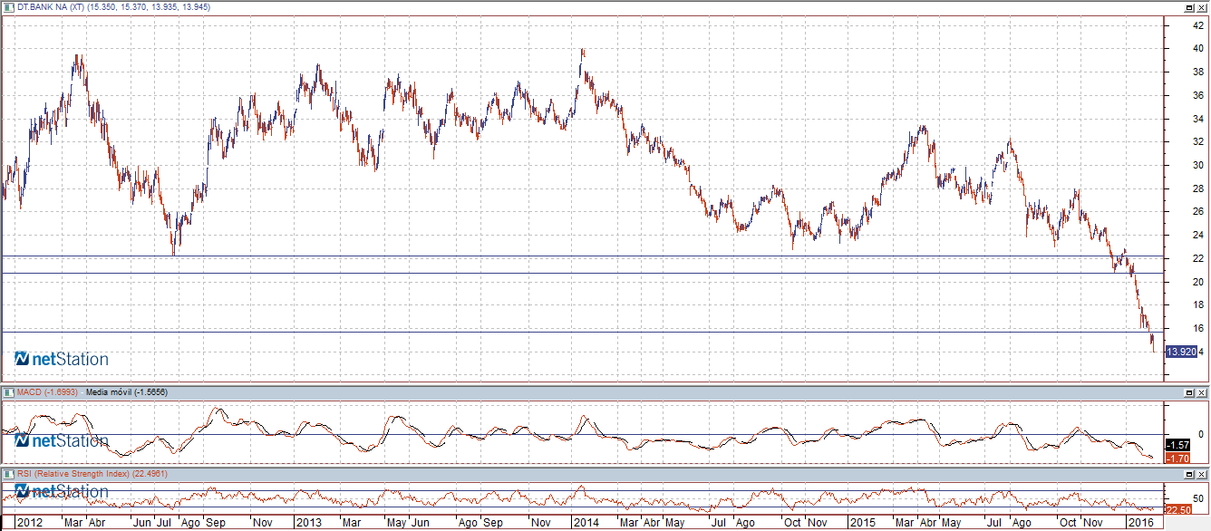The image size is (1211, 531).
Task: Close the DT.BANK price chart panel
Action: point(1202,7)
